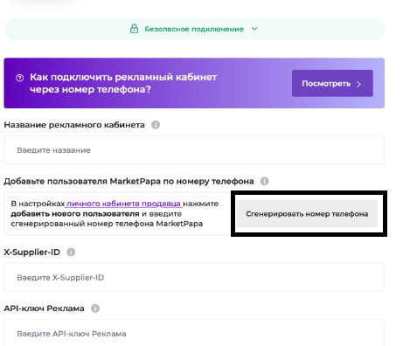Click the Безопасное подключение label
Image resolution: width=410 pixels, height=346 pixels.
[x=194, y=29]
